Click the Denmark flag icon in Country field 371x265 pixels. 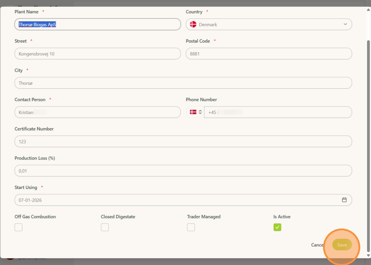click(193, 24)
